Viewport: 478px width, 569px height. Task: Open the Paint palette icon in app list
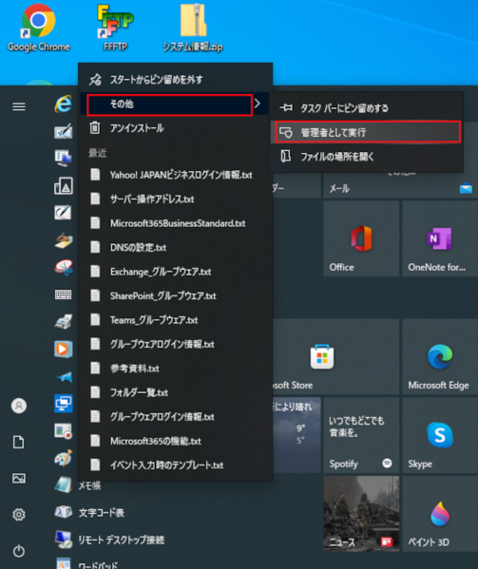coord(64,458)
